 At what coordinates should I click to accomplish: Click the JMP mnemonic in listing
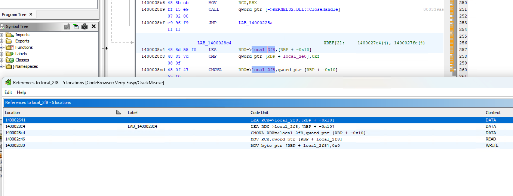(x=212, y=23)
